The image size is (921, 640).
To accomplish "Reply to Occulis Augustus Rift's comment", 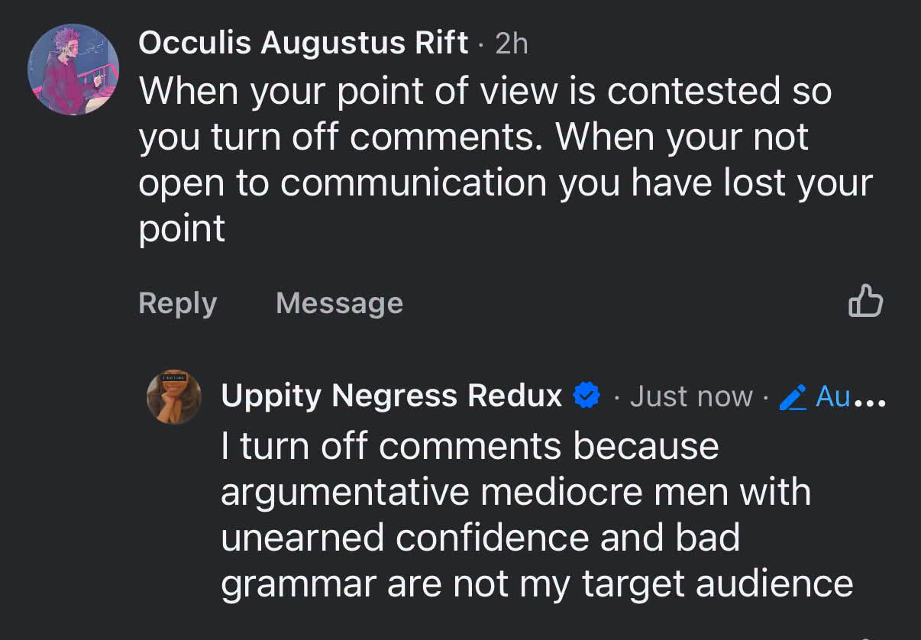I will pos(178,303).
